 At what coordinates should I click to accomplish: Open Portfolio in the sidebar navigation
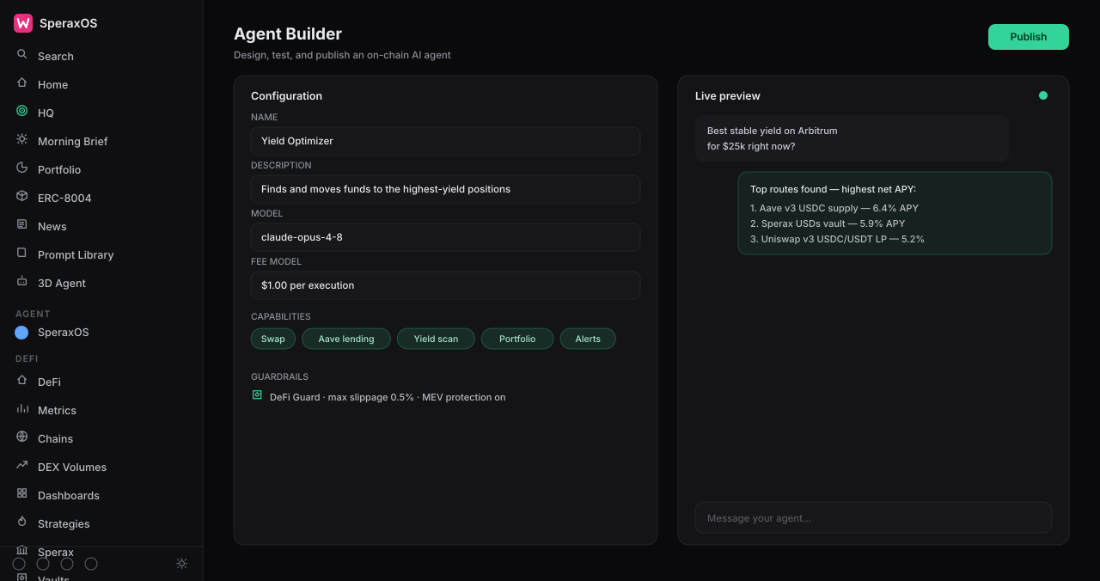pyautogui.click(x=59, y=169)
